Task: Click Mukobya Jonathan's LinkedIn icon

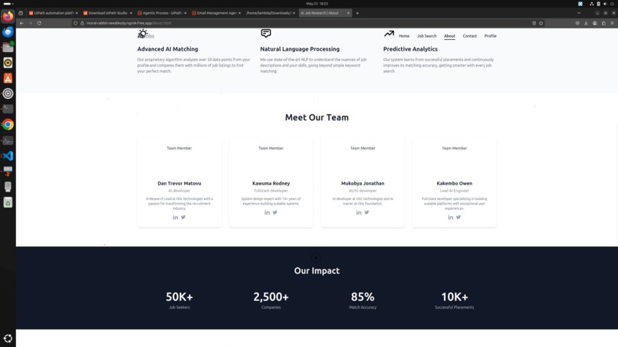Action: pyautogui.click(x=359, y=212)
